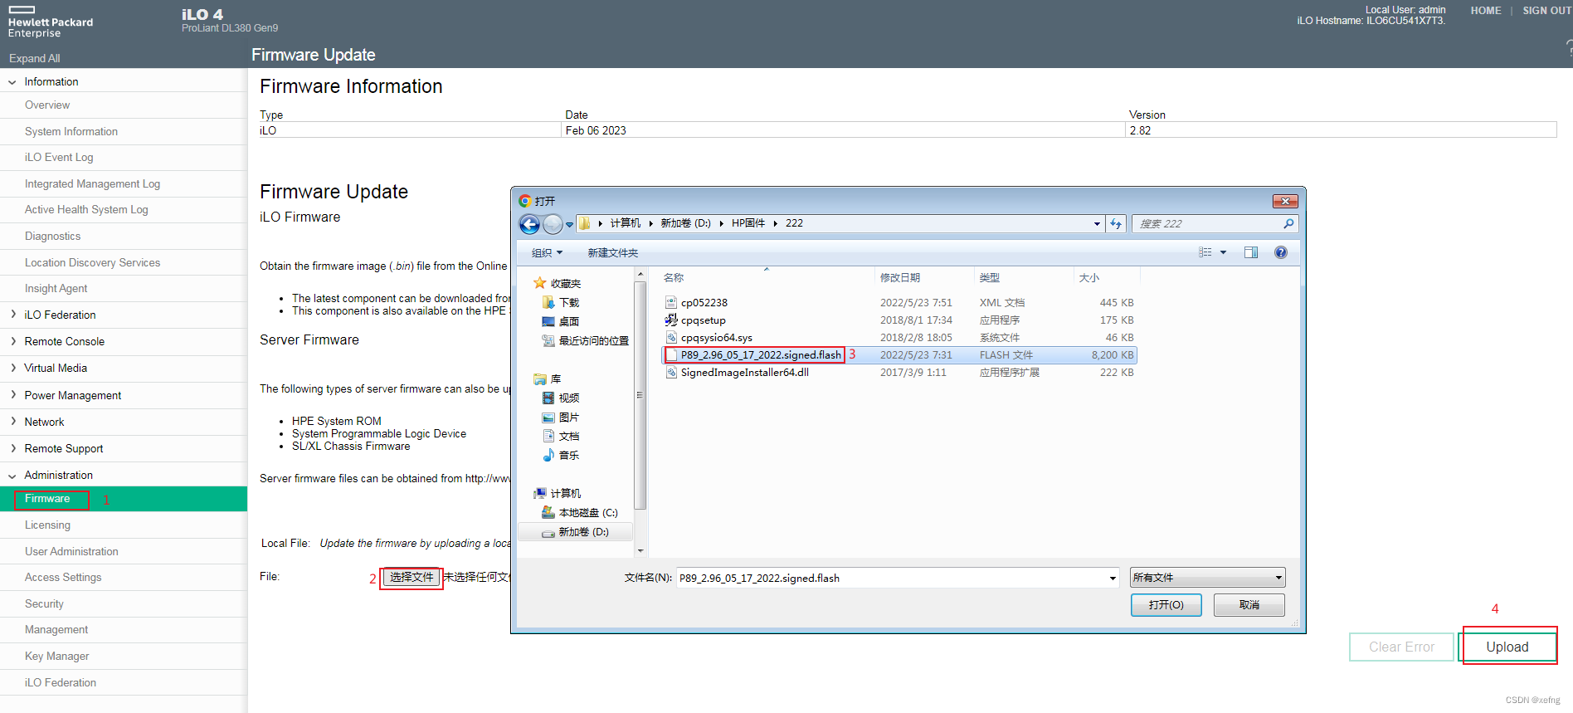Select the cpqsysio64.sys file icon
The width and height of the screenshot is (1573, 713).
tap(671, 338)
